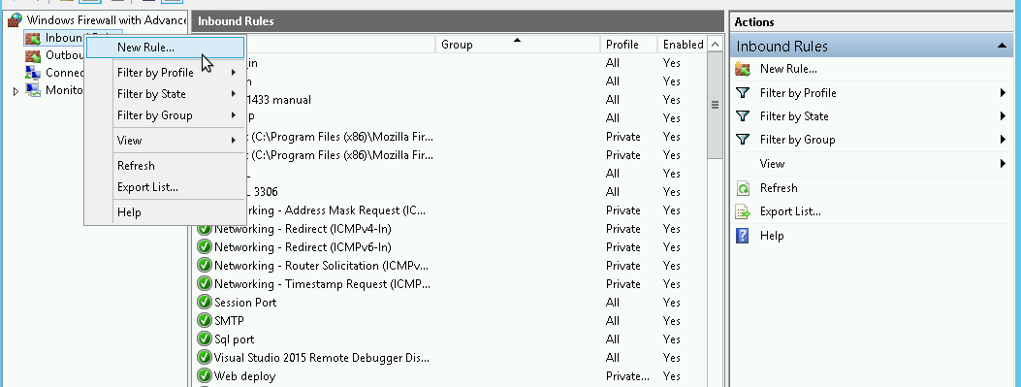Click the rules list vertical scrollbar thumb
The height and width of the screenshot is (387, 1021).
point(715,104)
